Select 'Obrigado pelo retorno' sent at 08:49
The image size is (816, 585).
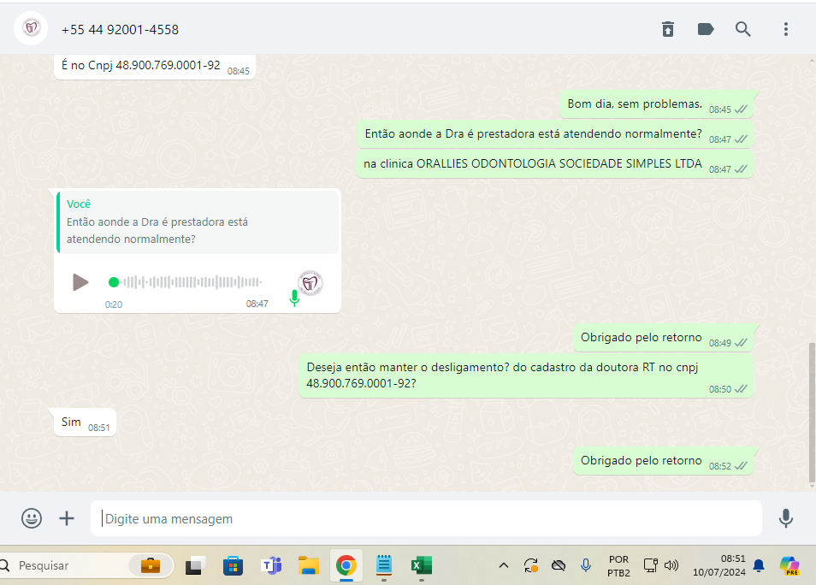[x=663, y=339]
